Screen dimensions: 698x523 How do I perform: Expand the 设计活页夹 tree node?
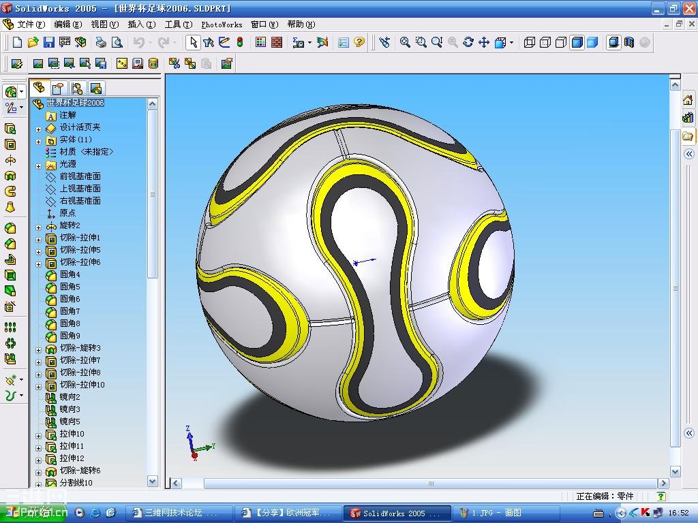pos(38,129)
